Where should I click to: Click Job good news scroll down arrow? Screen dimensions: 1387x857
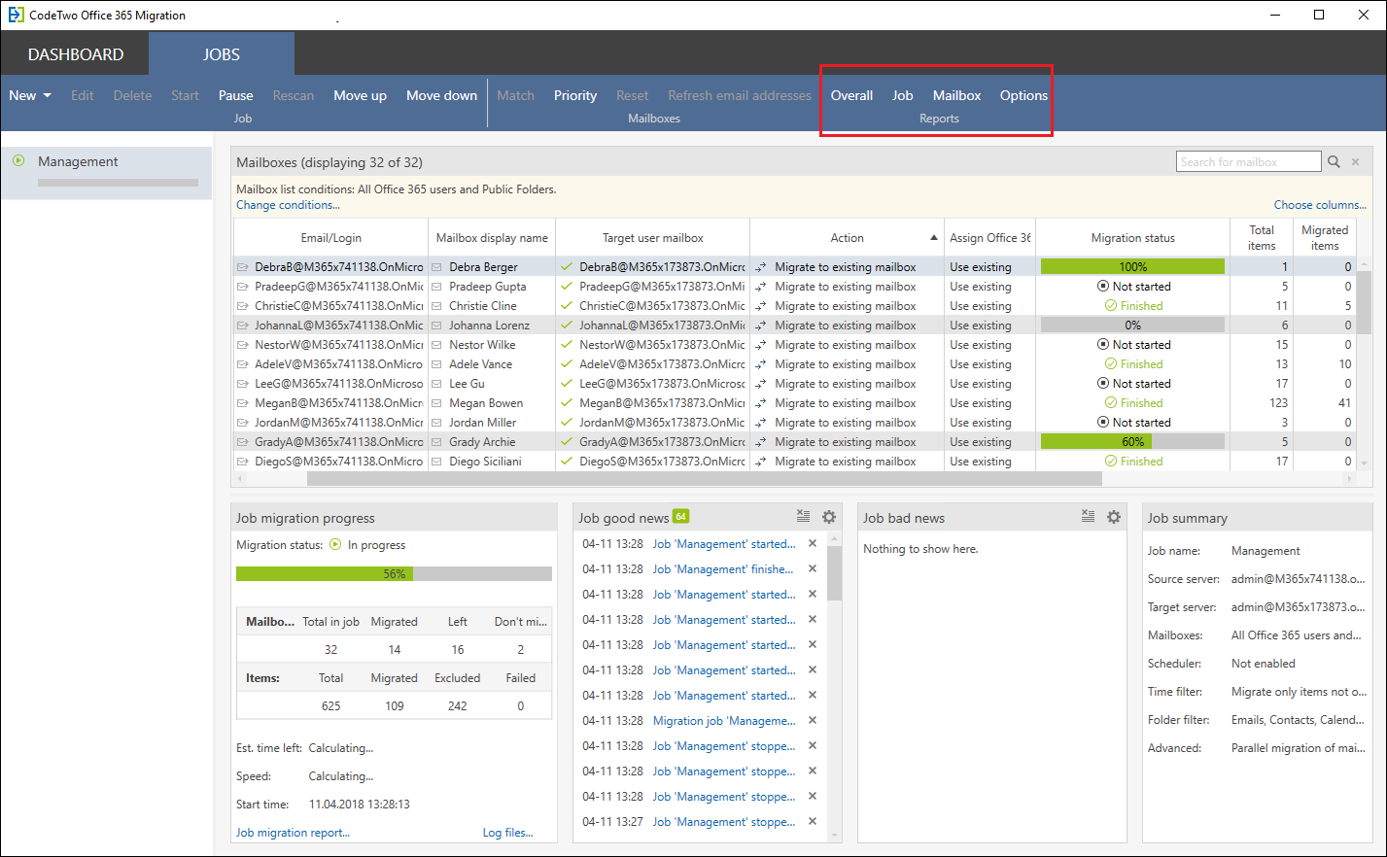coord(834,835)
